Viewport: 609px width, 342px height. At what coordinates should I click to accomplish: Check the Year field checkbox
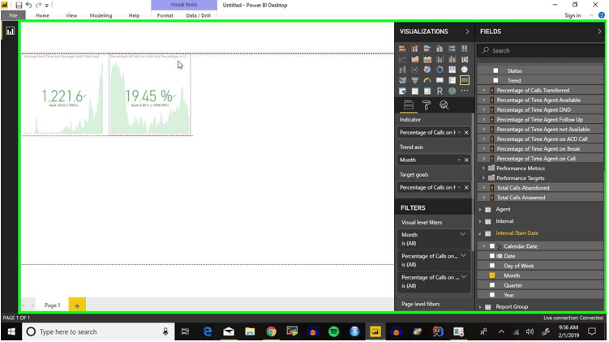(x=492, y=295)
